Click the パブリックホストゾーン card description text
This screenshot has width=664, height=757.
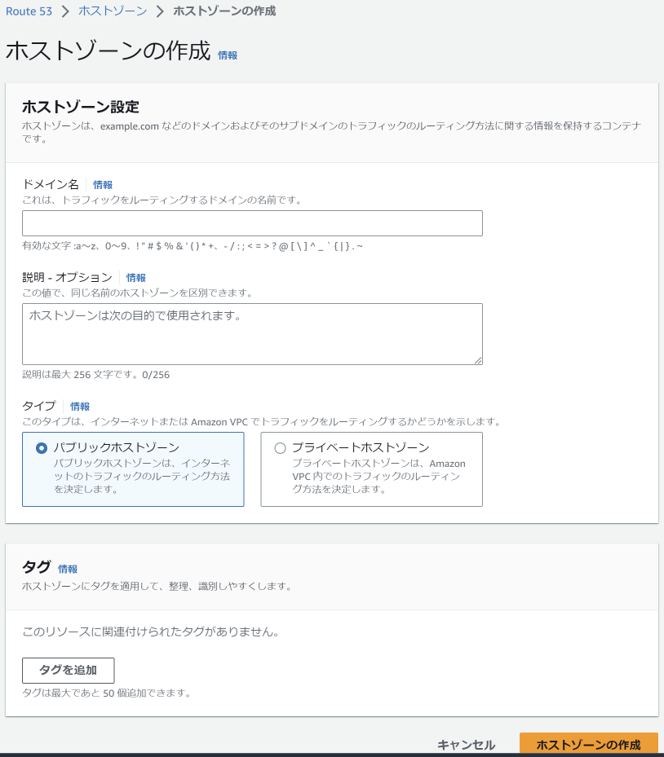point(142,476)
